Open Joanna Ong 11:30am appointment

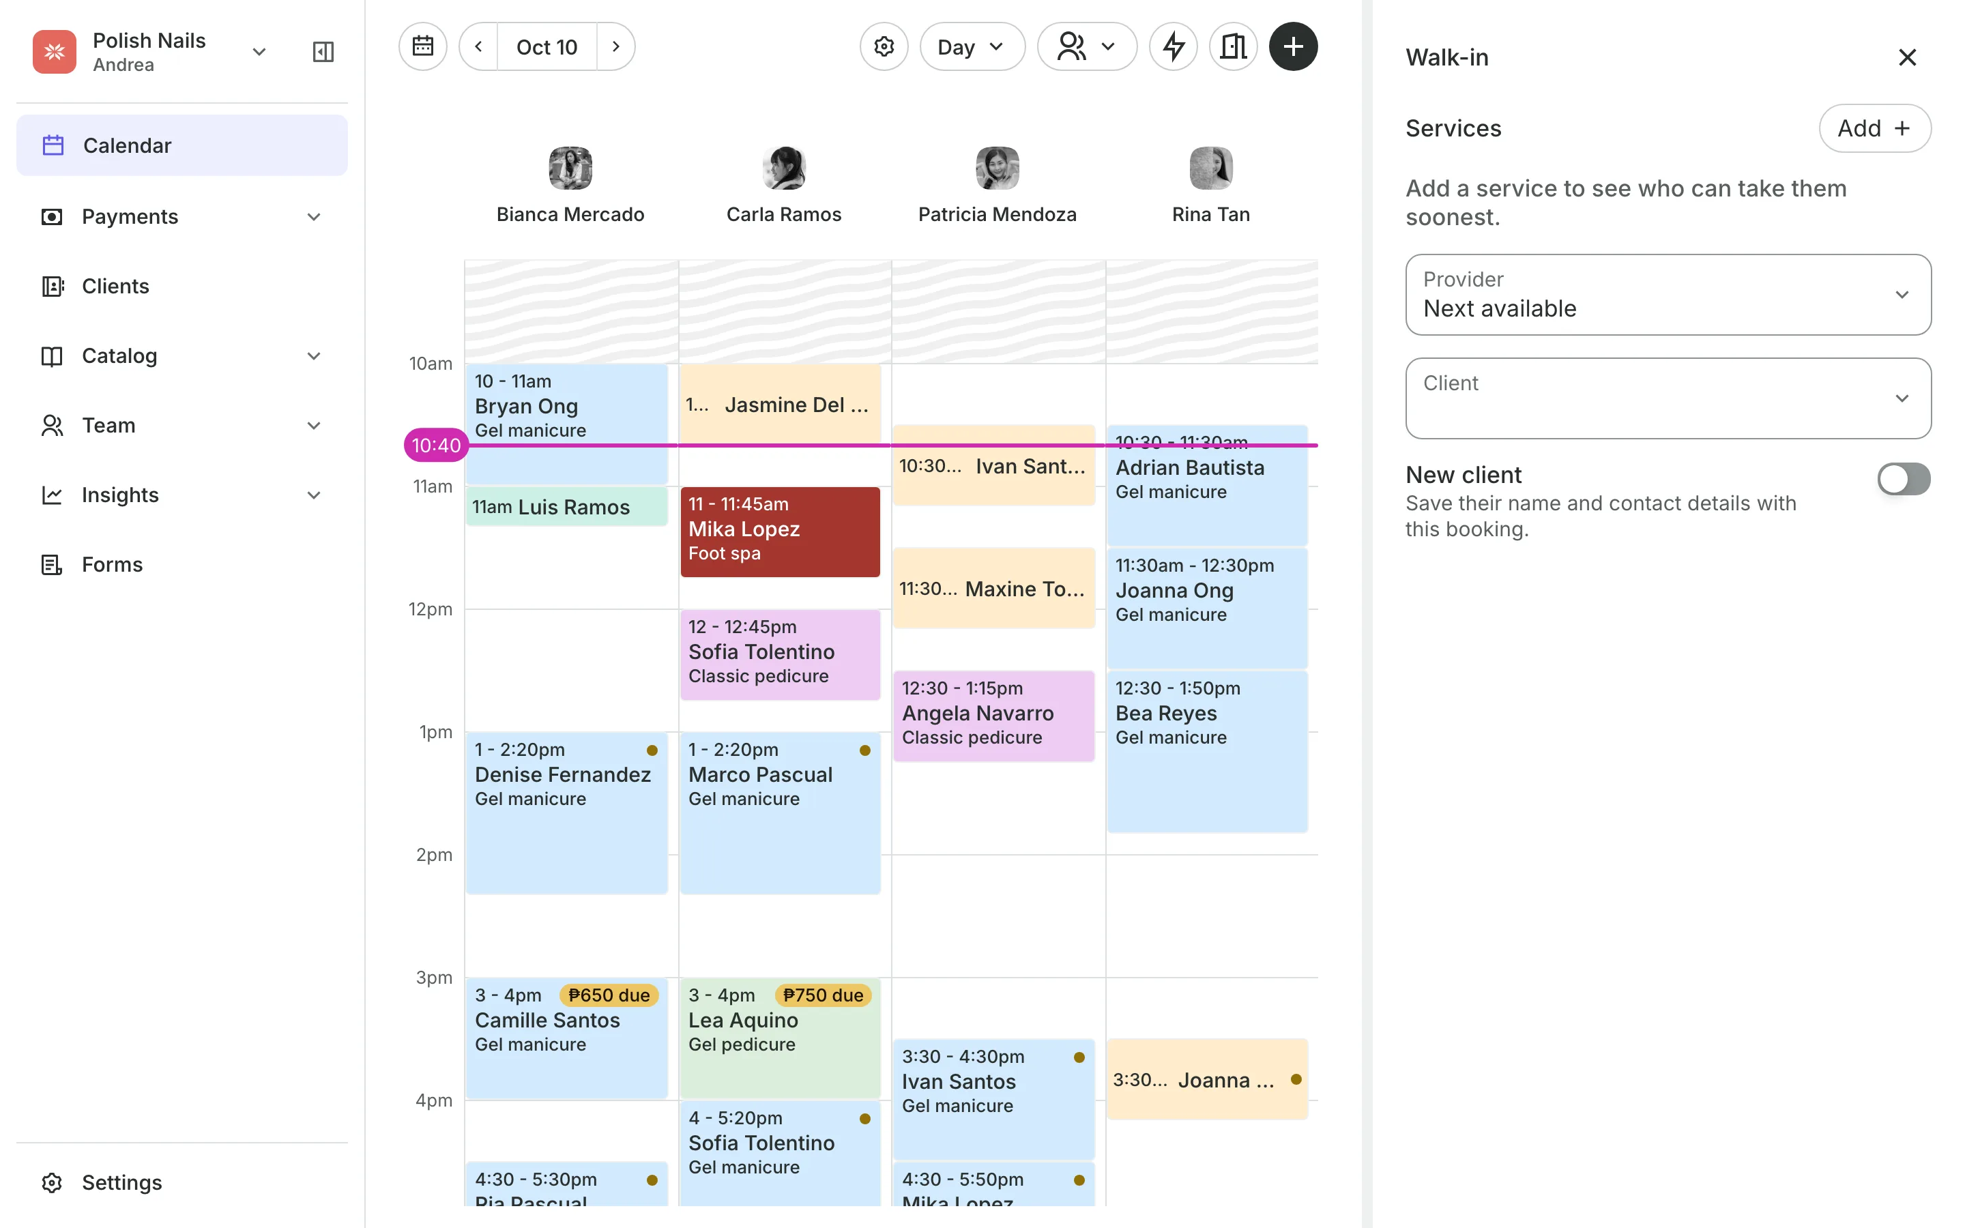click(x=1206, y=609)
